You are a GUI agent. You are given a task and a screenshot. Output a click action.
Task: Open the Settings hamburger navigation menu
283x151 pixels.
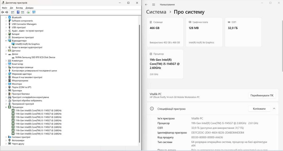pos(153,5)
